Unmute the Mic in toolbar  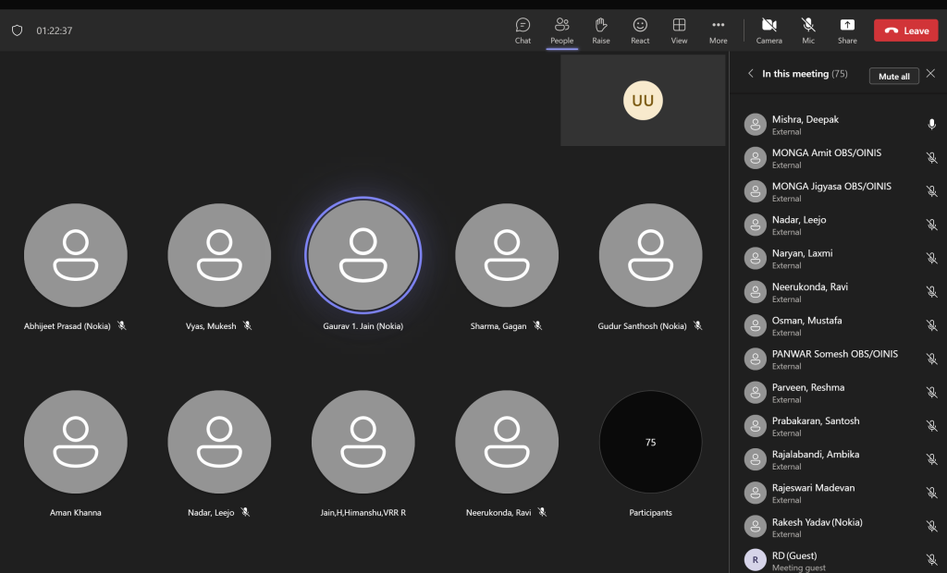808,30
